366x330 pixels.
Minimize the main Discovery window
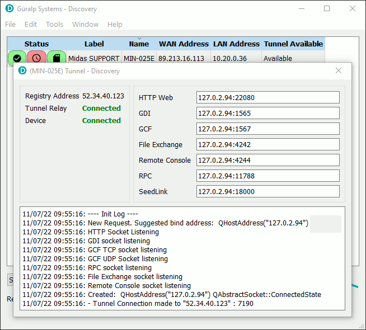pyautogui.click(x=302, y=8)
